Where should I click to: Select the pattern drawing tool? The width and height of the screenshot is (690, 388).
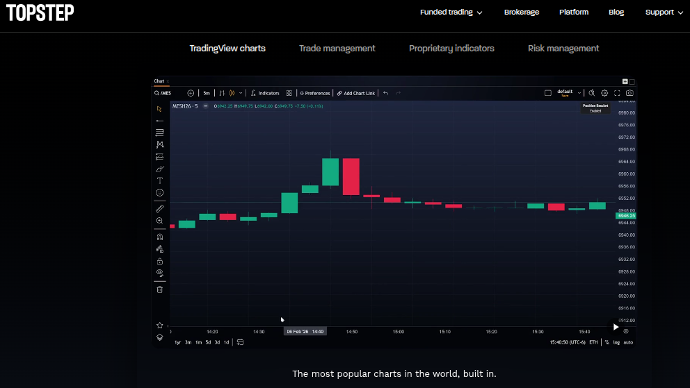(x=160, y=144)
